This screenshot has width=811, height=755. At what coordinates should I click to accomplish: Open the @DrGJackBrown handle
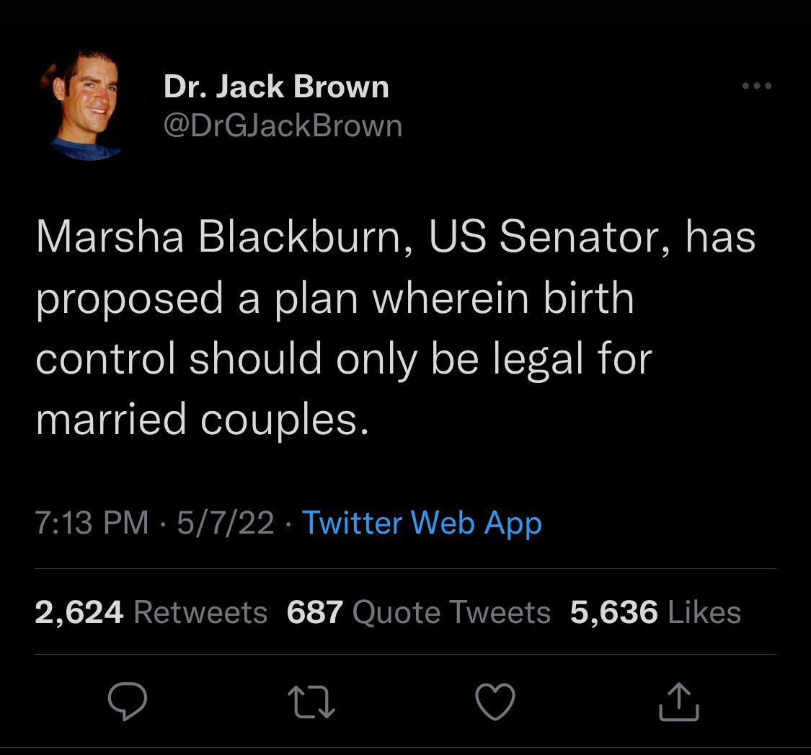(283, 125)
